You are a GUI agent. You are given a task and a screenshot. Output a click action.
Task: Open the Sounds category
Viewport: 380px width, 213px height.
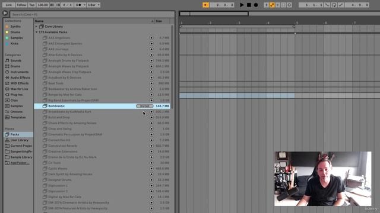coord(16,60)
